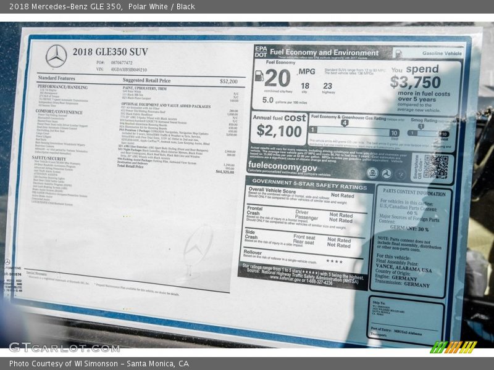Click the "GERMANY: 30 %" parts content line
This screenshot has height=370, width=494.
(409, 228)
